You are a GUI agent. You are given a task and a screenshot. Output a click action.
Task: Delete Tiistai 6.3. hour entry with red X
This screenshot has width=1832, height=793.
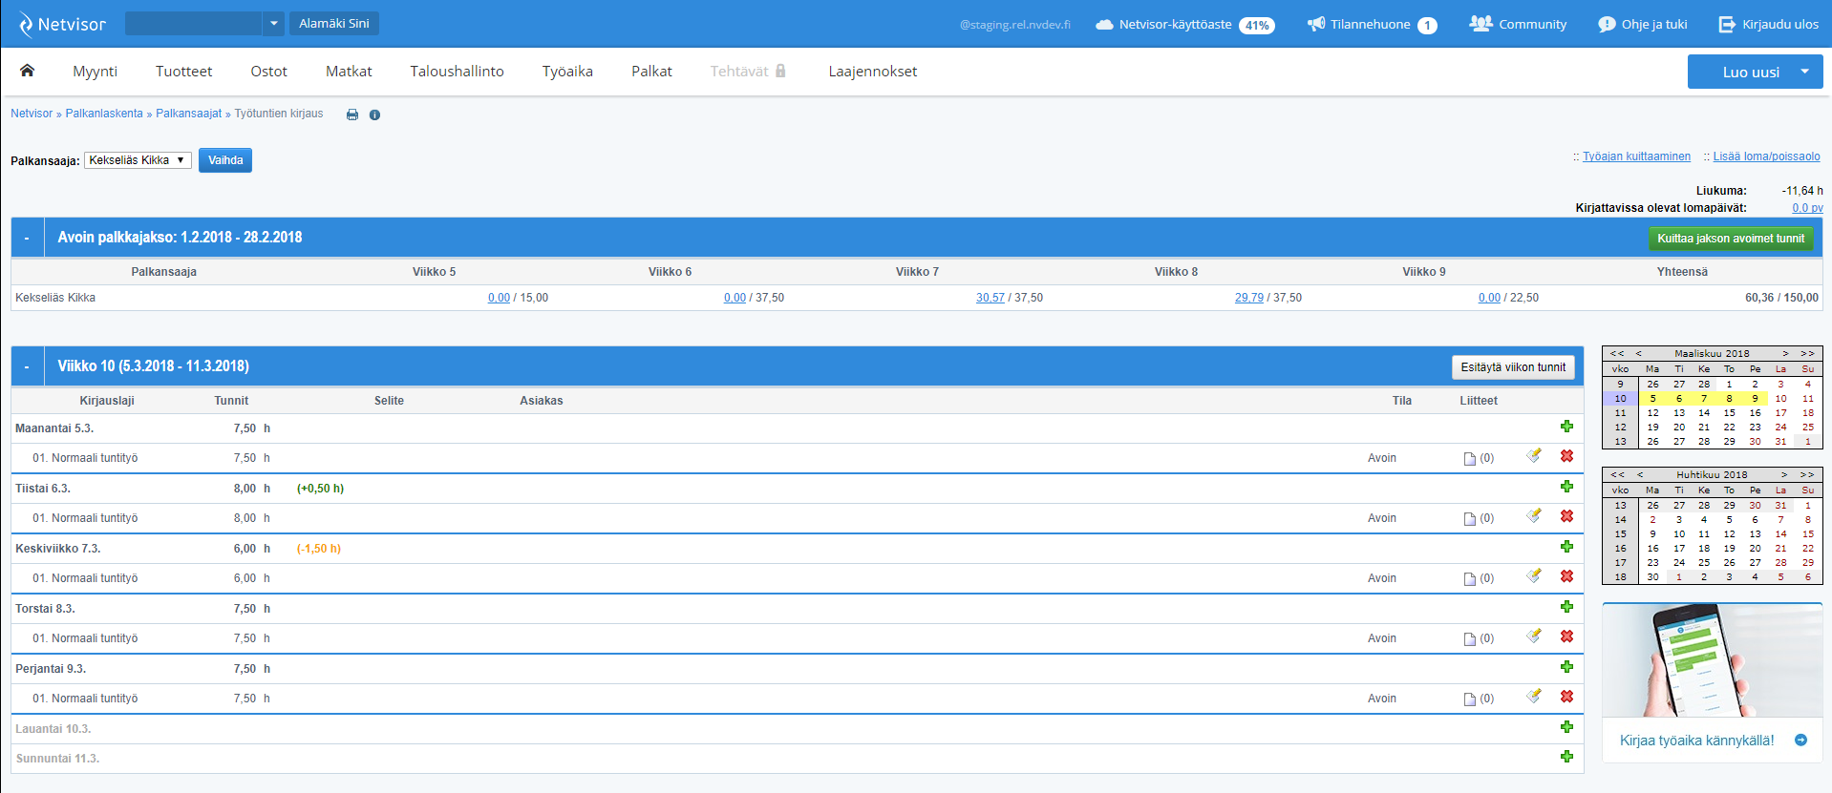point(1566,516)
